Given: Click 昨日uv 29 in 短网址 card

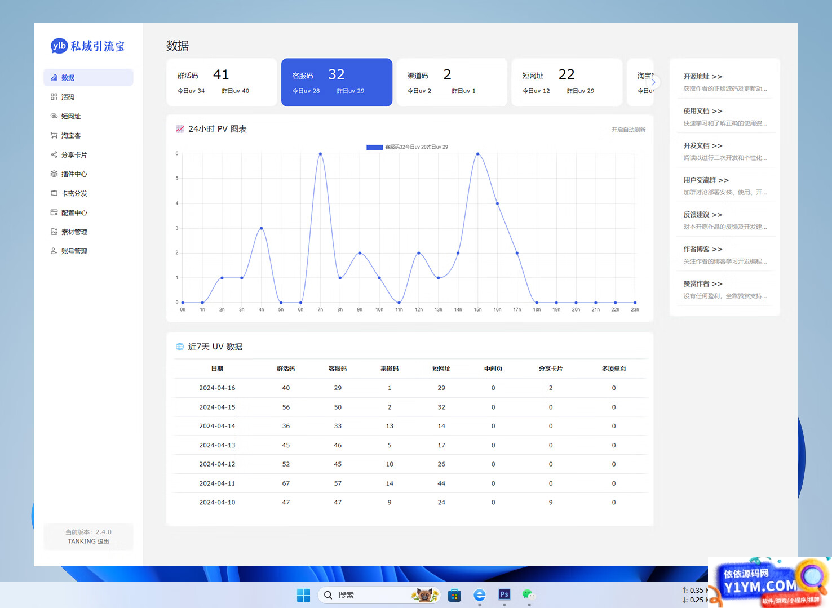Looking at the screenshot, I should click(x=581, y=91).
